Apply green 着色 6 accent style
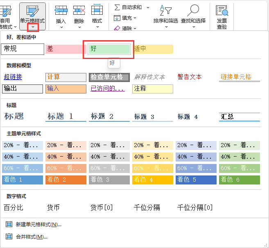Screen dimensions: 269x248 [x=240, y=180]
